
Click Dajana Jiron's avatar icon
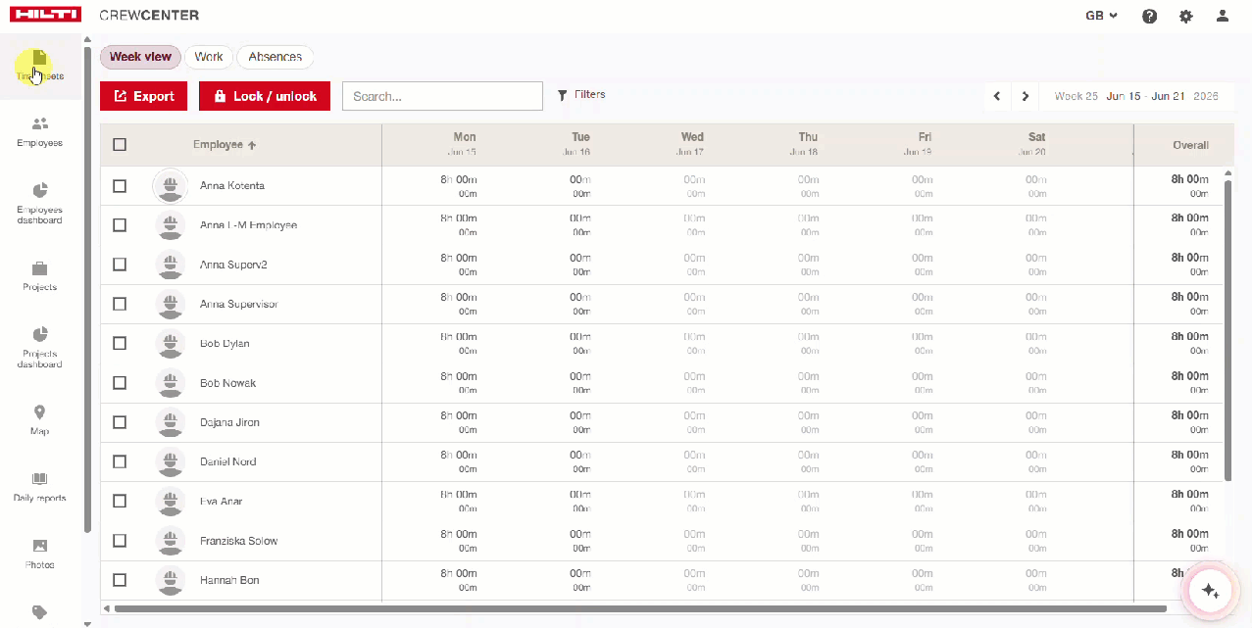click(171, 422)
